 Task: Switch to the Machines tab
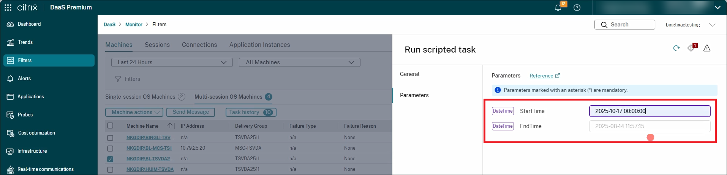[x=119, y=45]
